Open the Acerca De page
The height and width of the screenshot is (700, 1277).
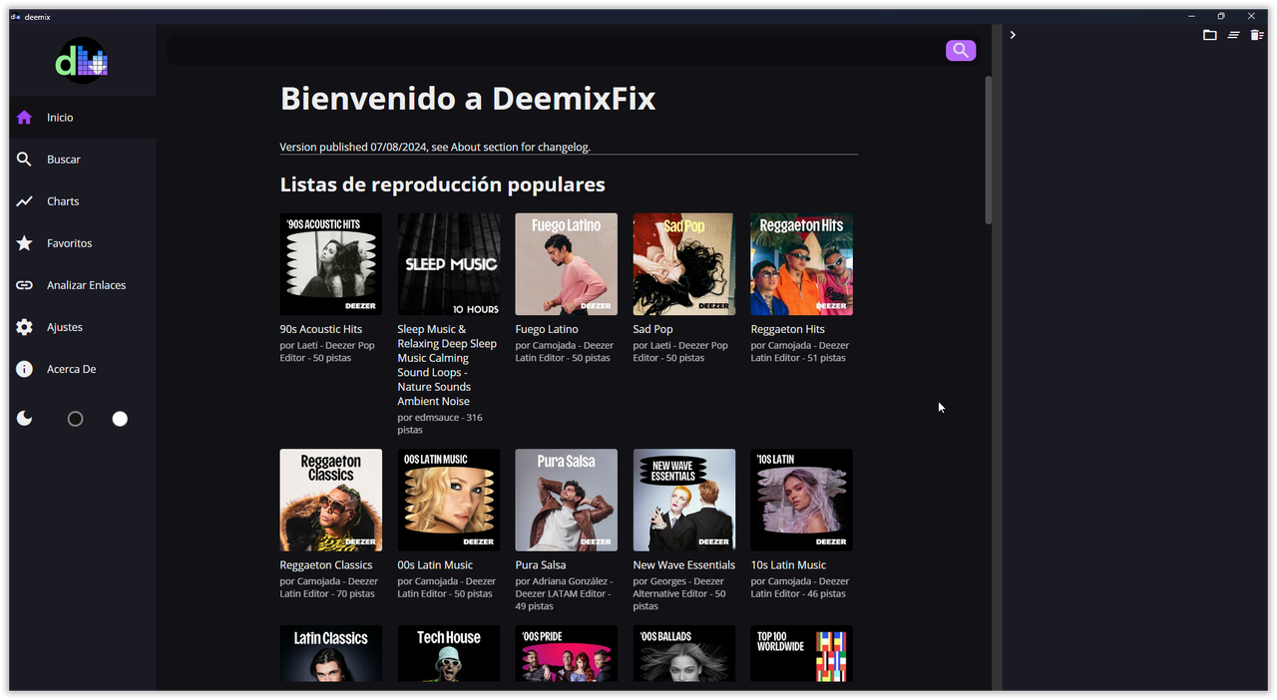point(83,369)
